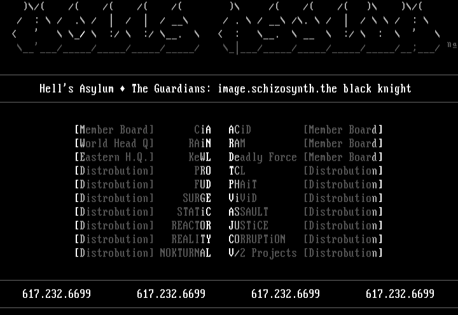Select the SURGE distribution entry

(197, 198)
